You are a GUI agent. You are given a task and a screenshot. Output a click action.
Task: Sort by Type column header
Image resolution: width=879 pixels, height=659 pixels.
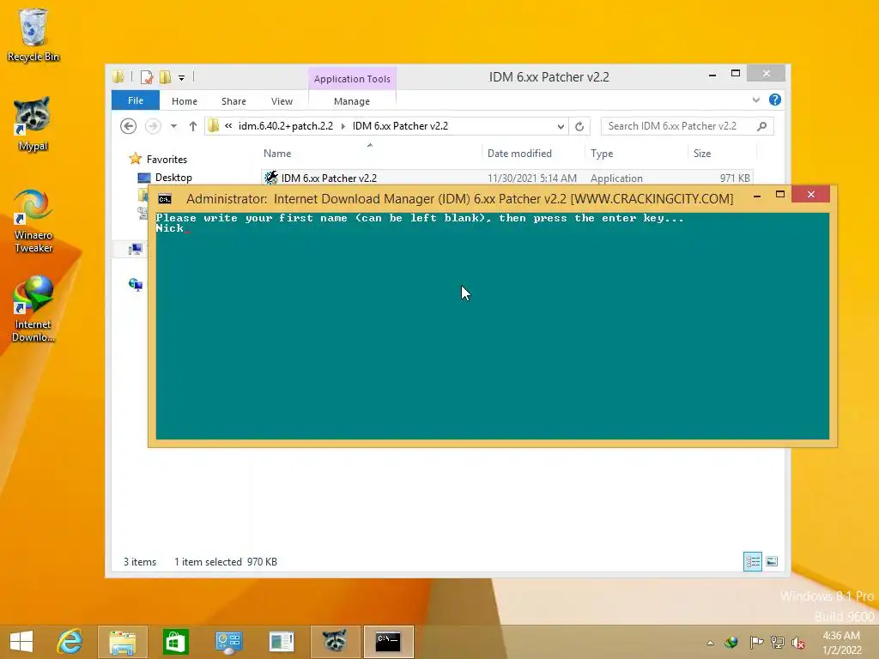[x=602, y=154]
